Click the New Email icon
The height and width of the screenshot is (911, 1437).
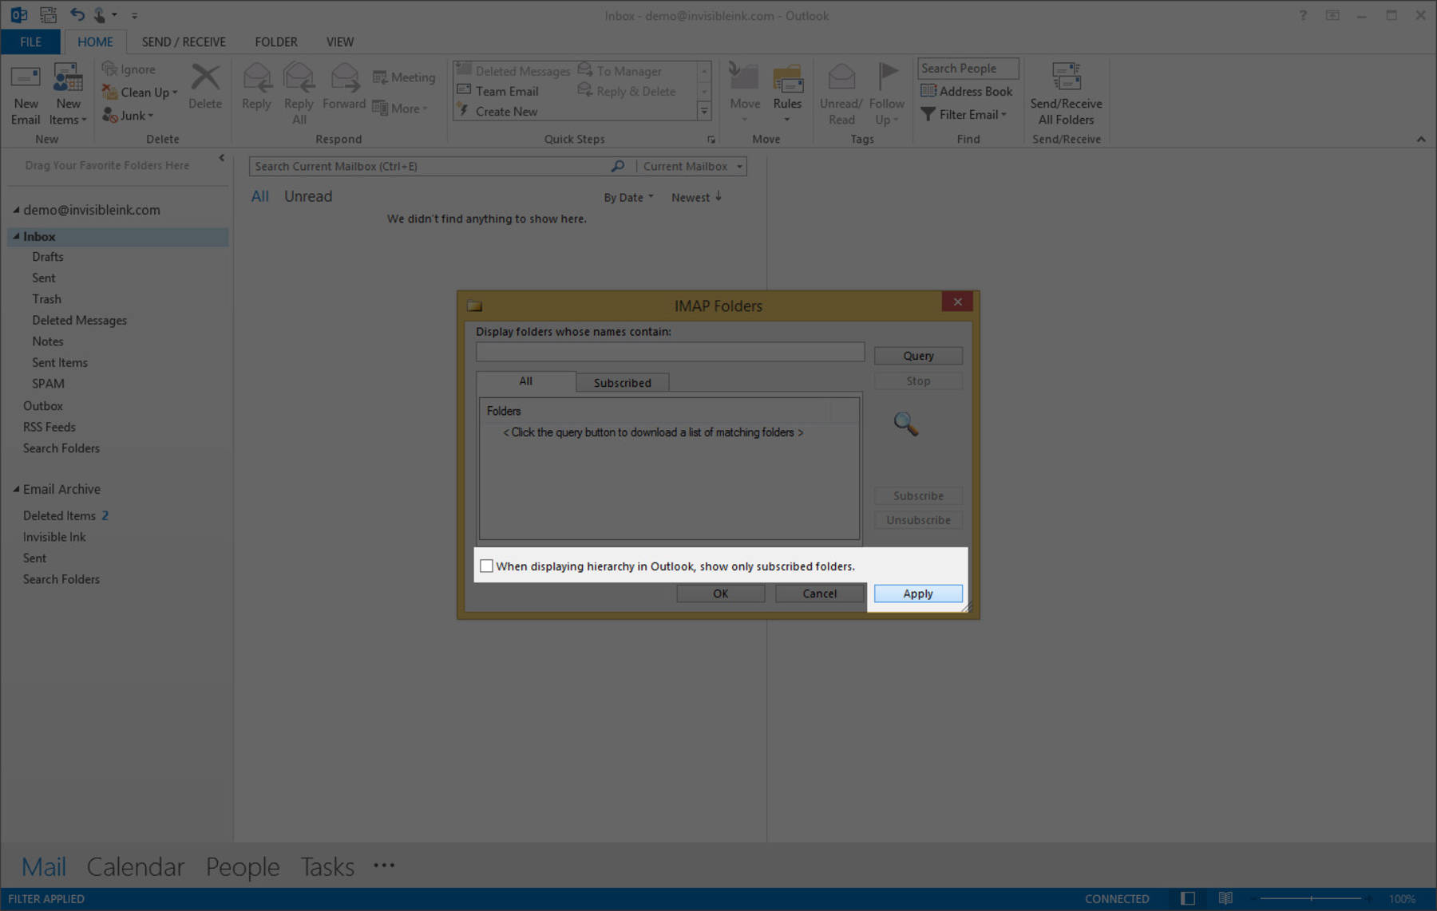pos(26,80)
